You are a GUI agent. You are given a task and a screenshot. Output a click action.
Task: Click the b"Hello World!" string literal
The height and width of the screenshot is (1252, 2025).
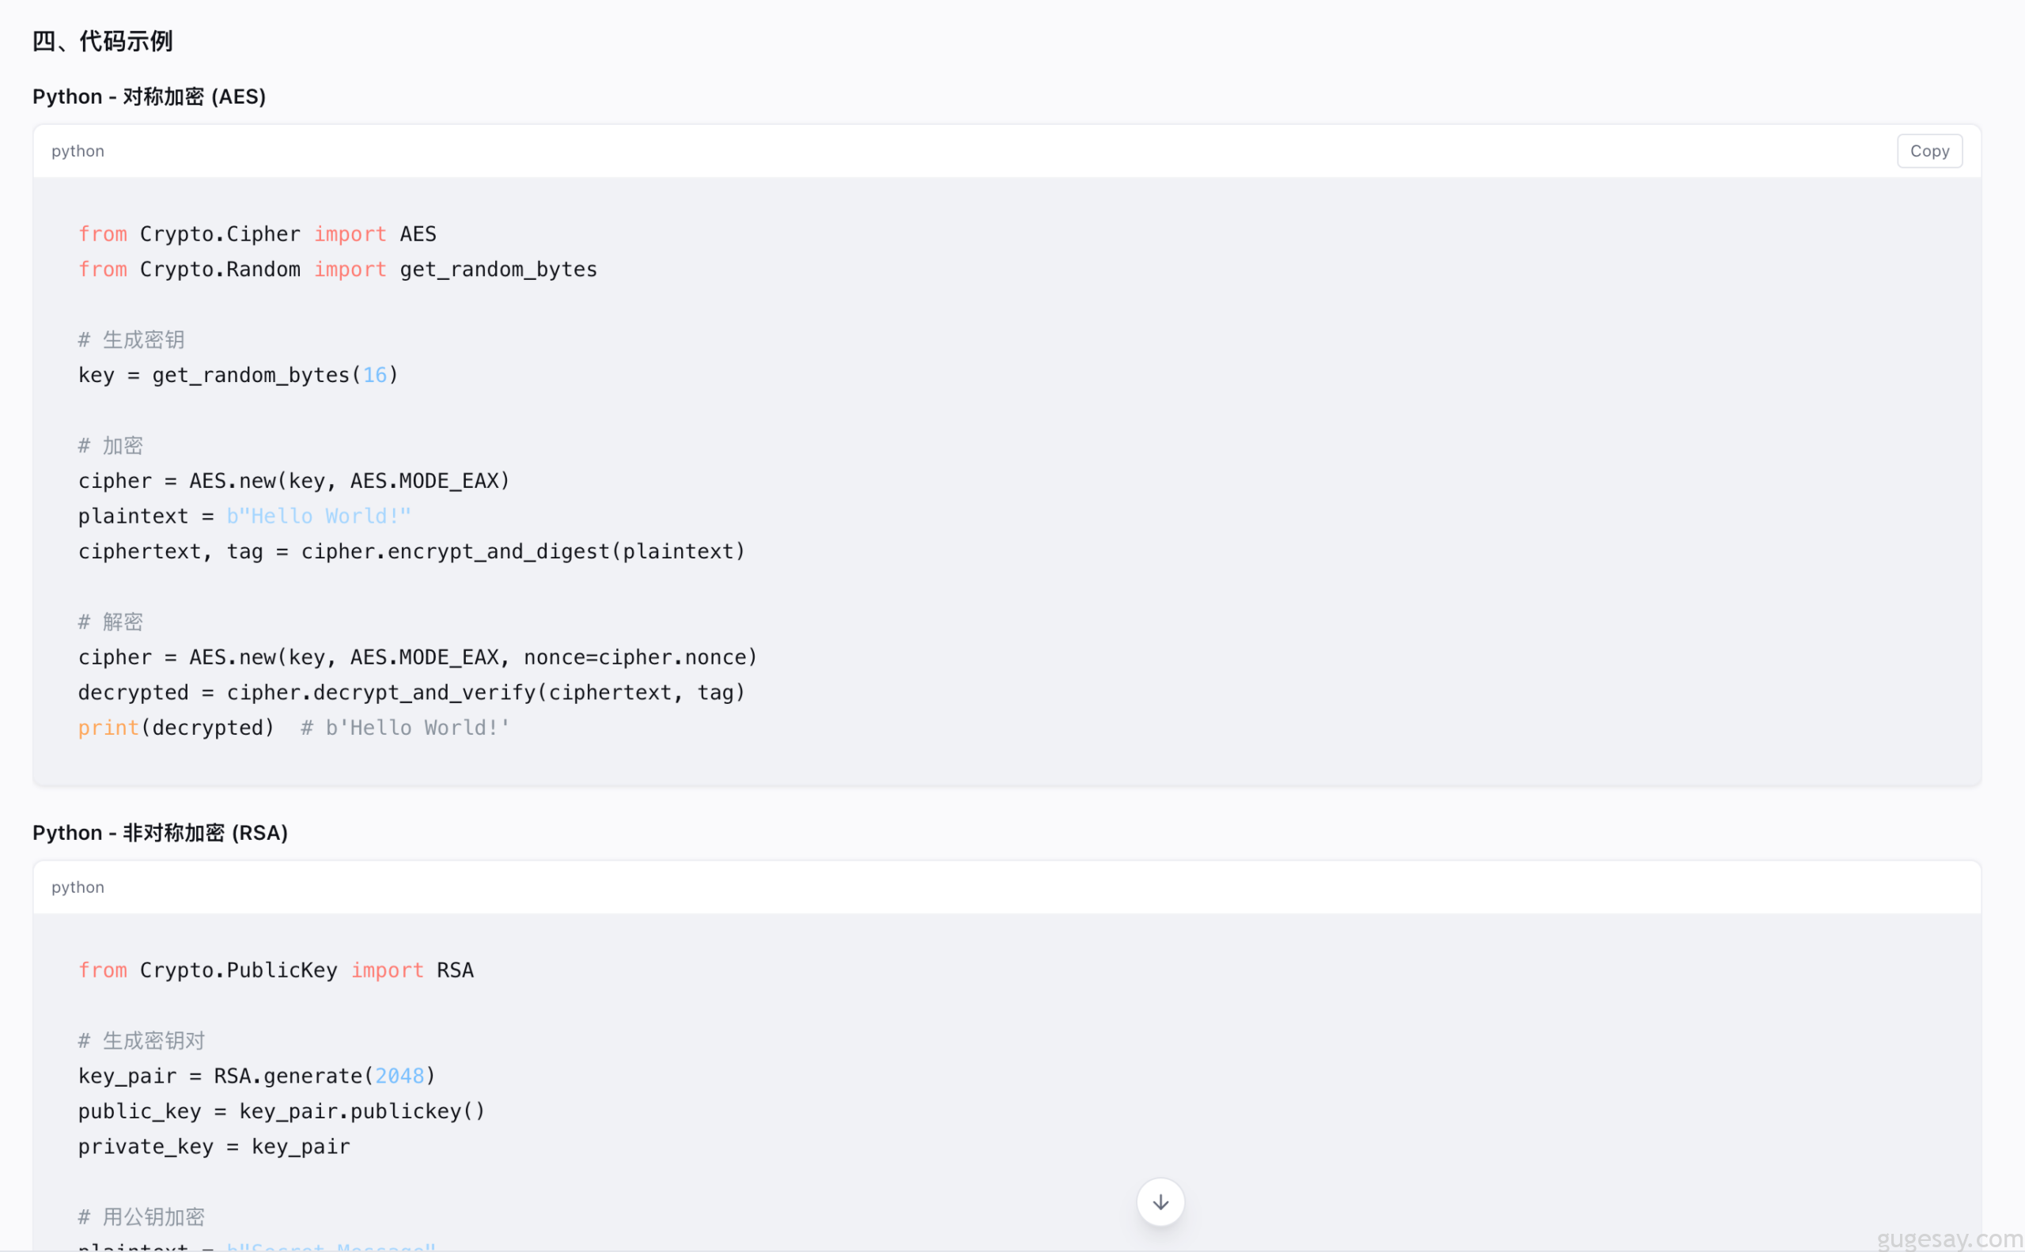coord(319,516)
